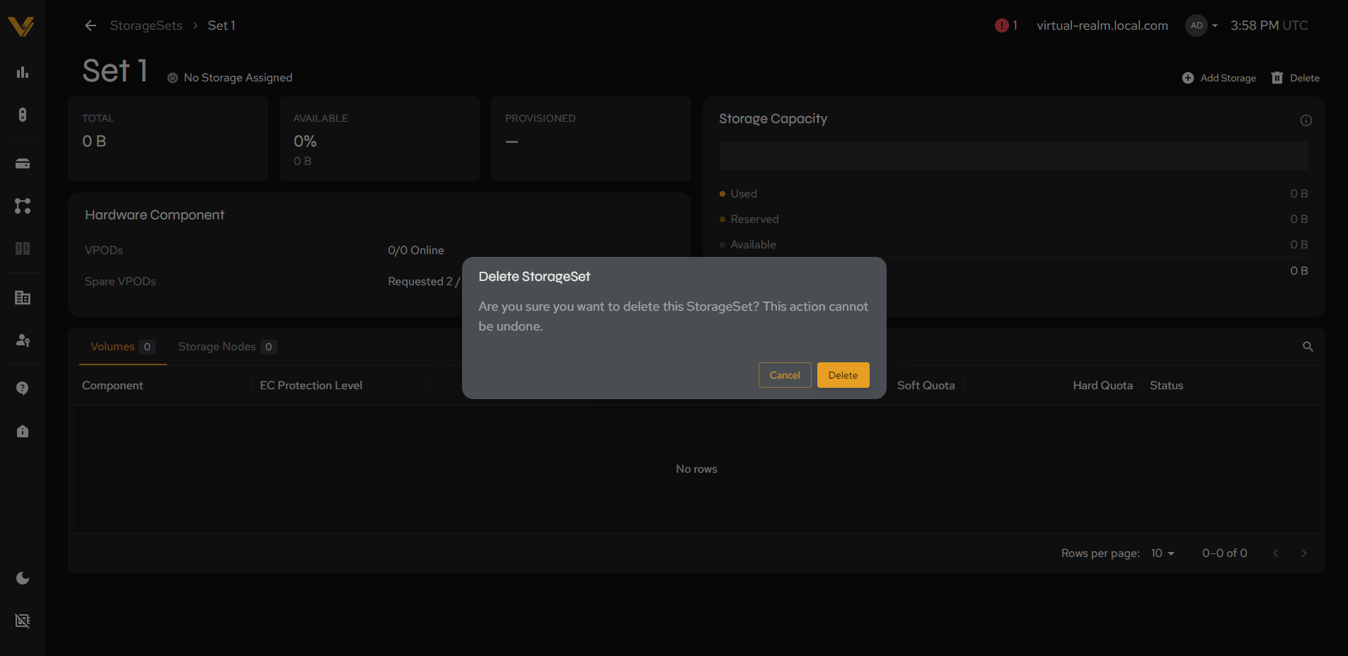
Task: Open StorageSets breadcrumb link
Action: 146,25
